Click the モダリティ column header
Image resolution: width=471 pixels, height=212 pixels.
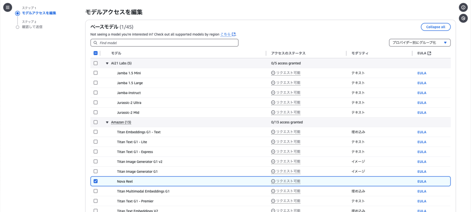click(x=360, y=53)
